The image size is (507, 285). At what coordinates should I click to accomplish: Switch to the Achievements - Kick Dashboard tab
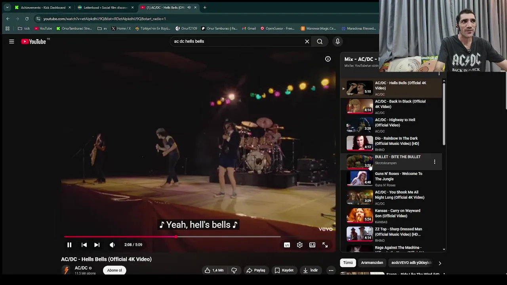43,8
